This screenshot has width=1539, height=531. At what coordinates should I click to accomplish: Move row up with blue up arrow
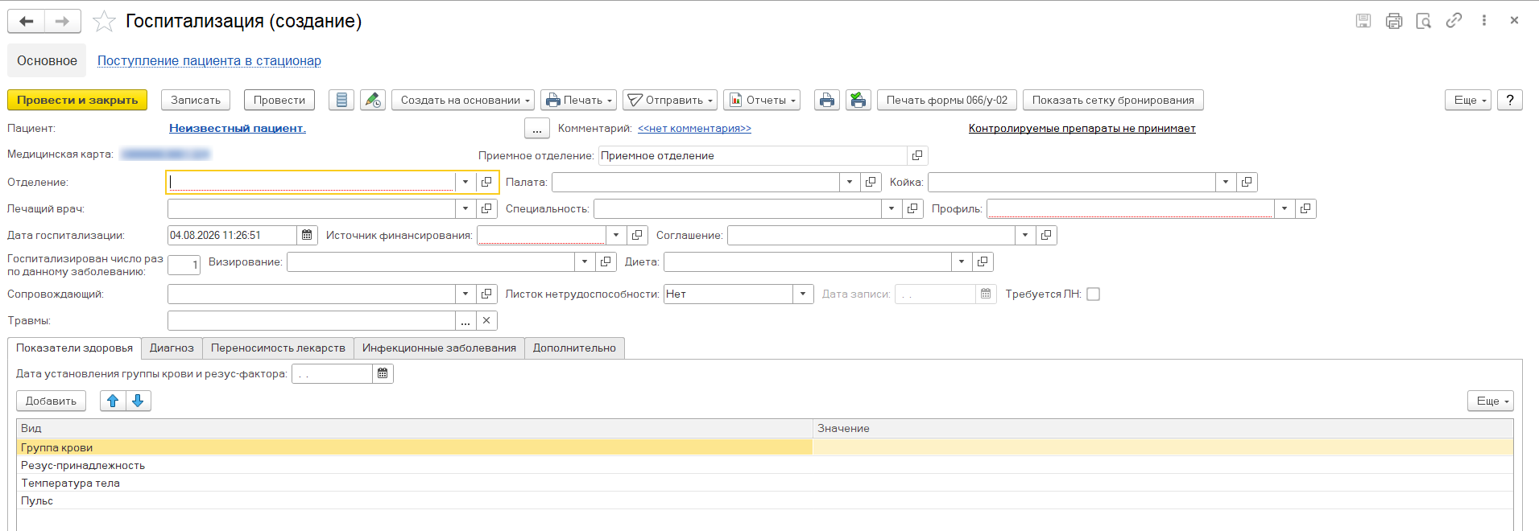(113, 401)
